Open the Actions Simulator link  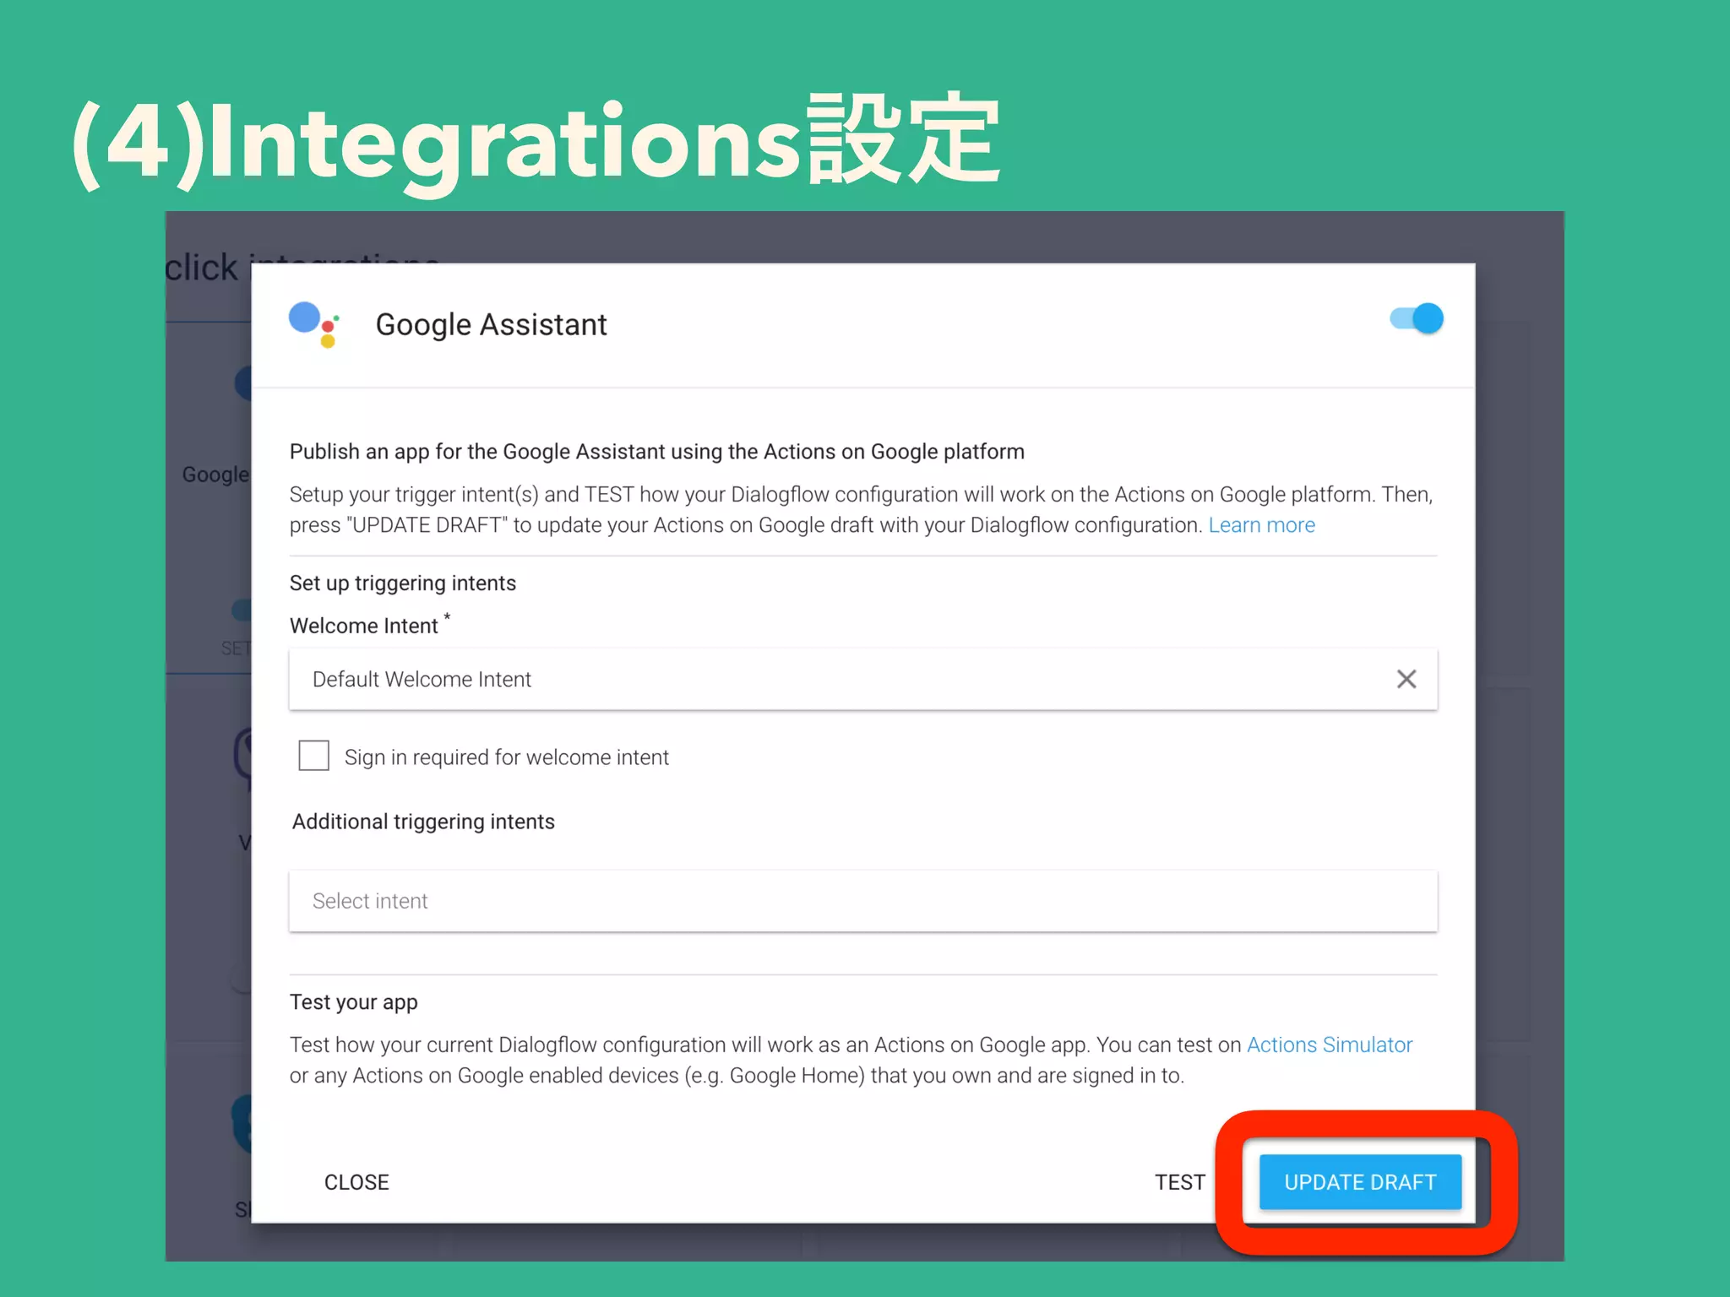coord(1329,1045)
